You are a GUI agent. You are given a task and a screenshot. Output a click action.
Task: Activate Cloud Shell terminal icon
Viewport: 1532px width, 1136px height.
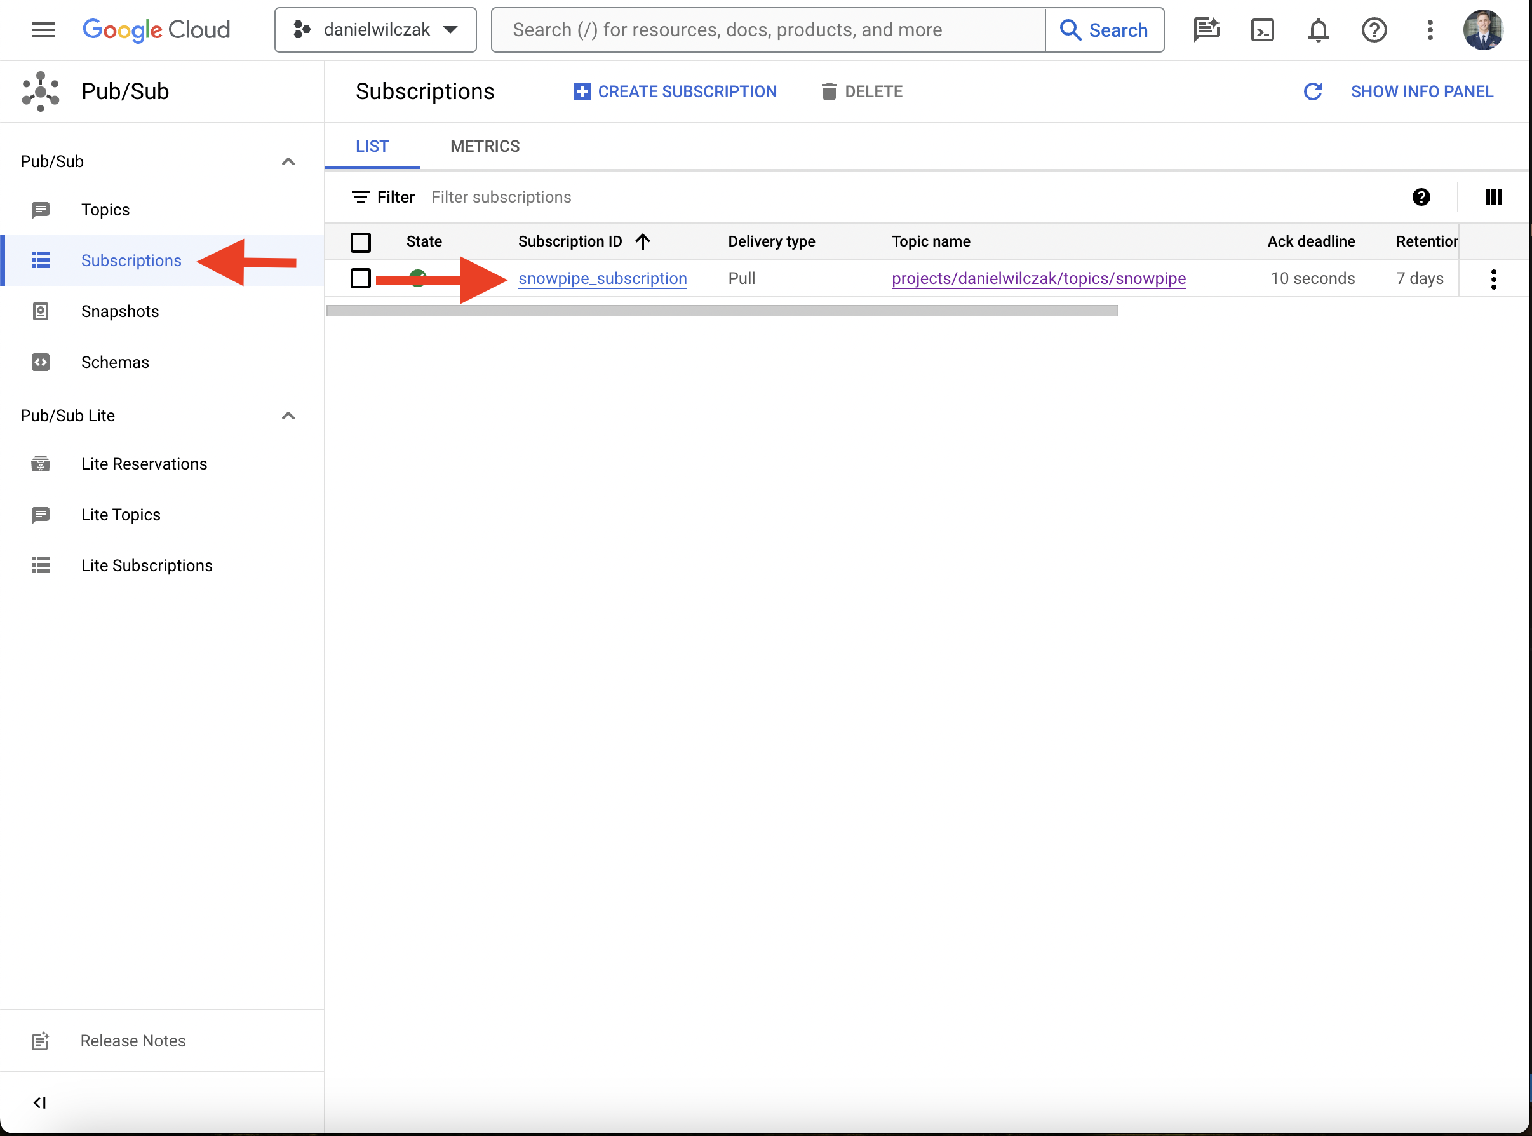pos(1263,30)
